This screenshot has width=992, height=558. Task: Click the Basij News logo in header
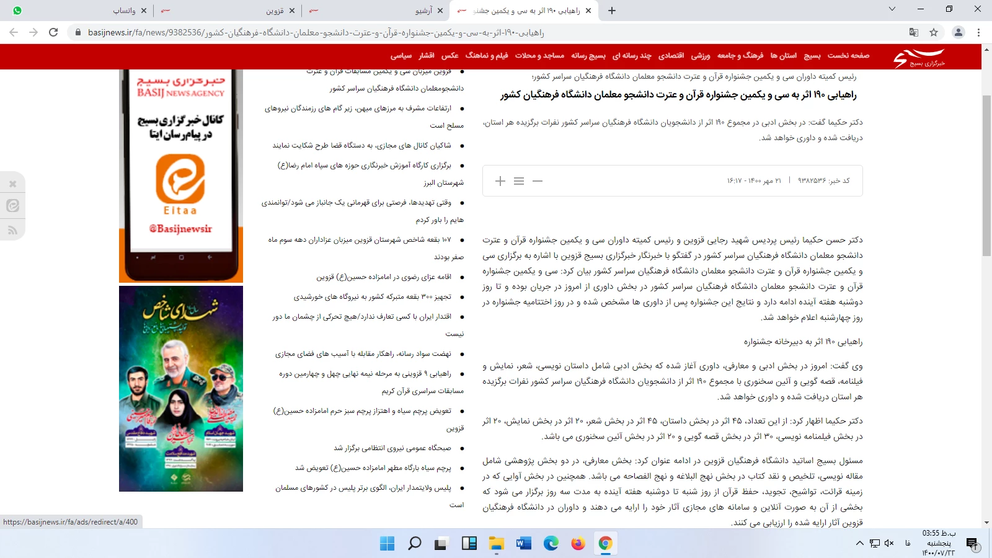(x=919, y=58)
